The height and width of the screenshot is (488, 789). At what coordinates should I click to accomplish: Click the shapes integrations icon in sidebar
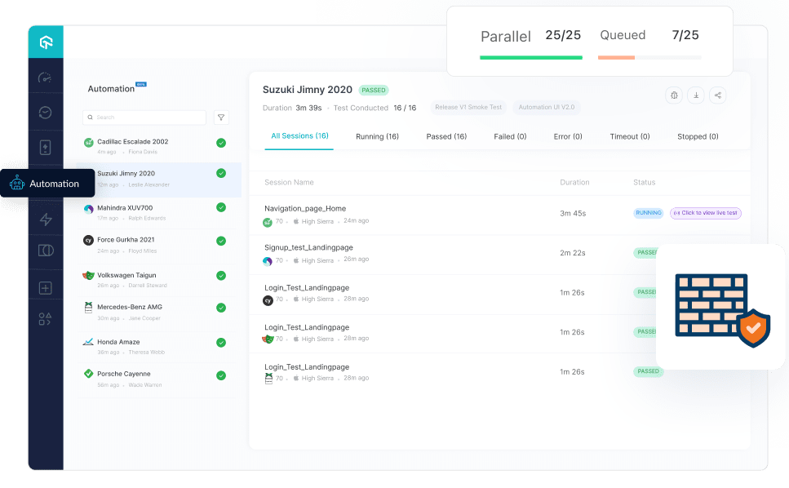coord(46,319)
